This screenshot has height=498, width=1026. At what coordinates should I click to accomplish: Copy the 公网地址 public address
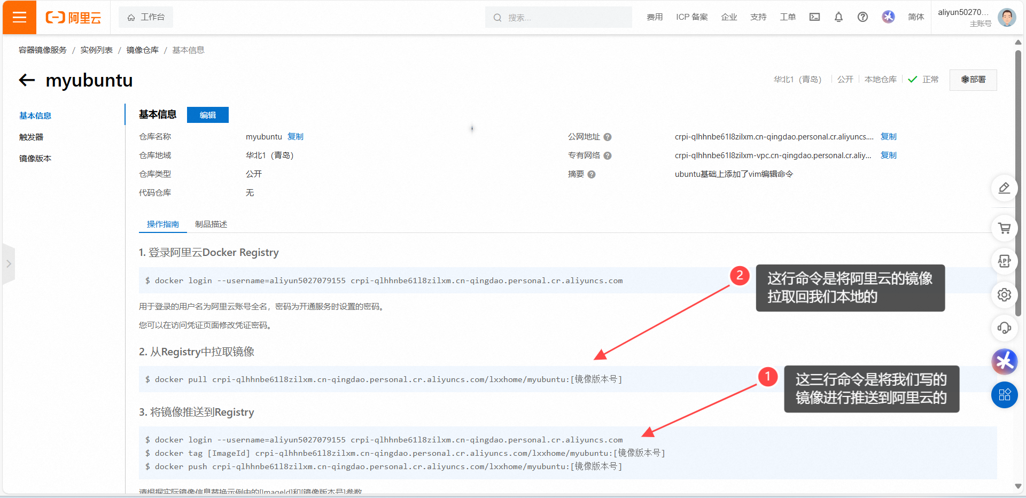tap(889, 137)
